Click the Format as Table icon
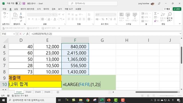Screen dimensions: 183x103 (128, 15)
